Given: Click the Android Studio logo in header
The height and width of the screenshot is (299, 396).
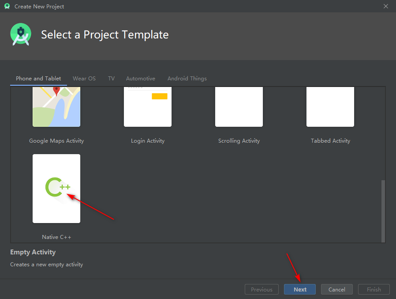Looking at the screenshot, I should [x=21, y=34].
